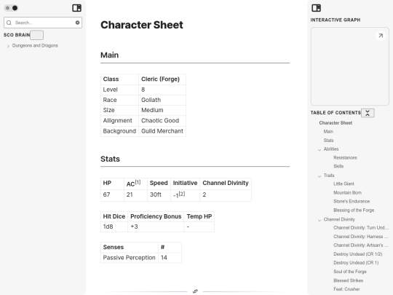This screenshot has width=393, height=295.
Task: Select the Chaotic Good alignment cell
Action: coord(162,121)
